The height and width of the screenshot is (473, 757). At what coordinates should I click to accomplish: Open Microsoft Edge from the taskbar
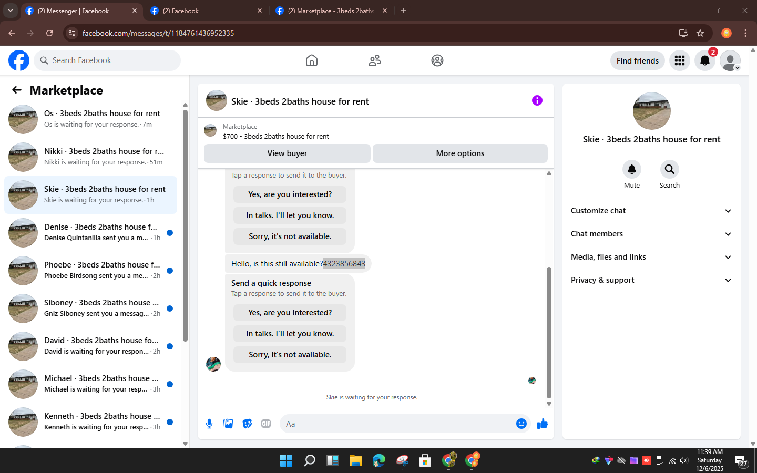(x=379, y=460)
